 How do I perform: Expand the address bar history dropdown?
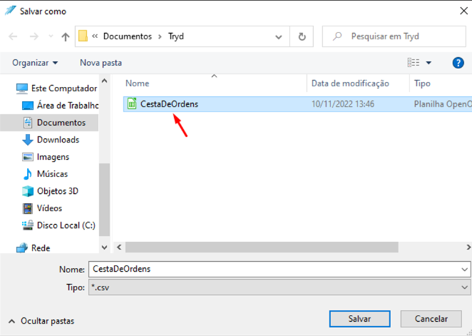pos(279,36)
